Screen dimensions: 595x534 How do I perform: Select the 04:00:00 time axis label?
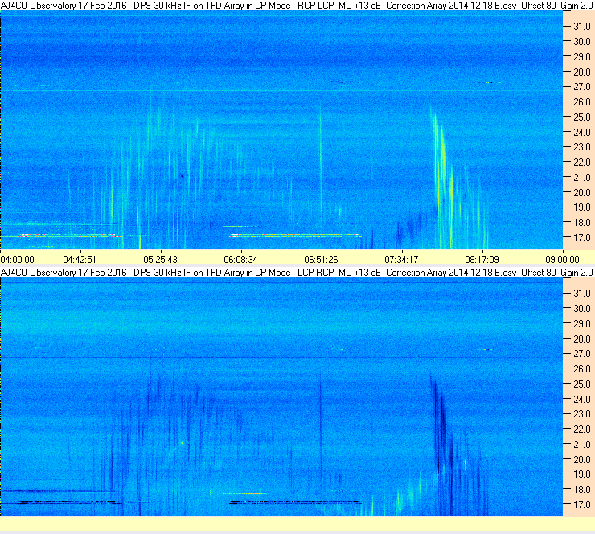tap(18, 260)
